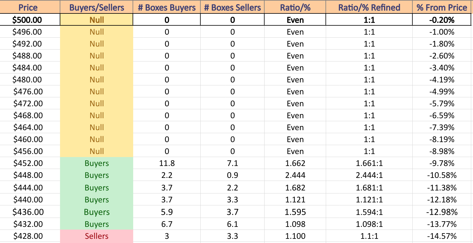The height and width of the screenshot is (243, 473).
Task: Click the -12.18% cell
Action: [x=442, y=199]
